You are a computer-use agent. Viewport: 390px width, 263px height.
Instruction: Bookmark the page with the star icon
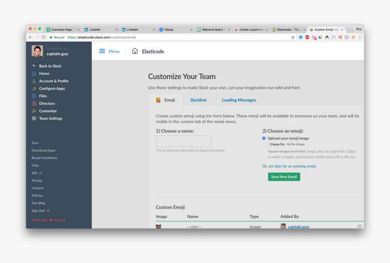(293, 37)
